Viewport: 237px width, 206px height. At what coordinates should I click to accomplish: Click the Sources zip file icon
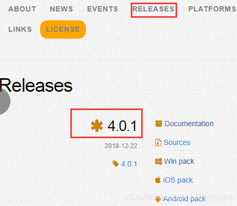(x=158, y=142)
